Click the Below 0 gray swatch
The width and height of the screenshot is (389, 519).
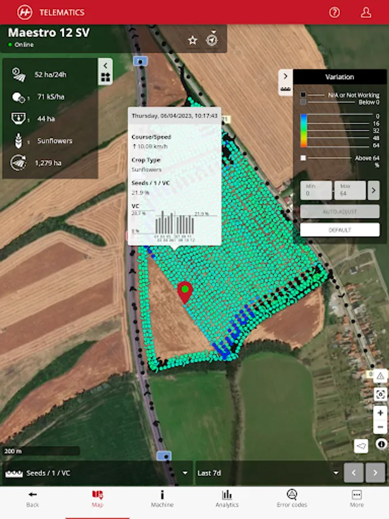[303, 102]
